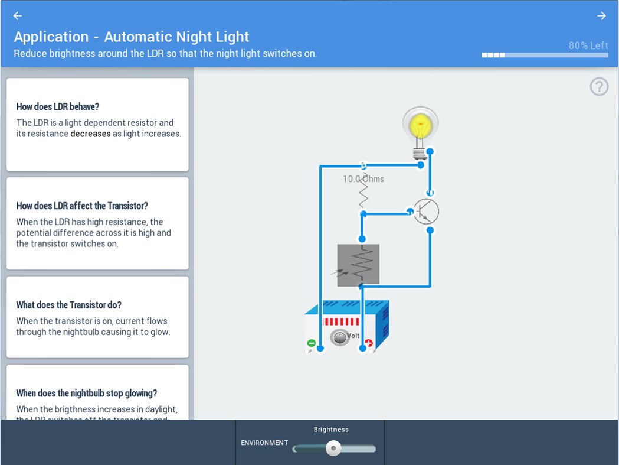619x465 pixels.
Task: Click the forward arrow to proceed
Action: click(602, 15)
